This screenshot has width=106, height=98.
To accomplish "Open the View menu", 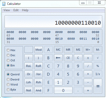I will click(x=7, y=10).
